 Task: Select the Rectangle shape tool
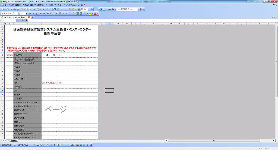tap(38, 145)
